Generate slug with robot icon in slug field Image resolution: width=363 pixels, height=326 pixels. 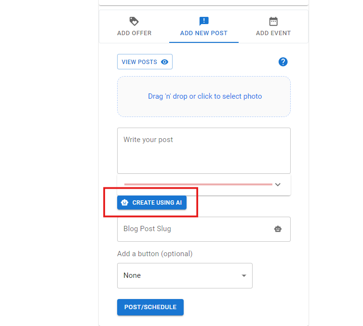point(278,229)
